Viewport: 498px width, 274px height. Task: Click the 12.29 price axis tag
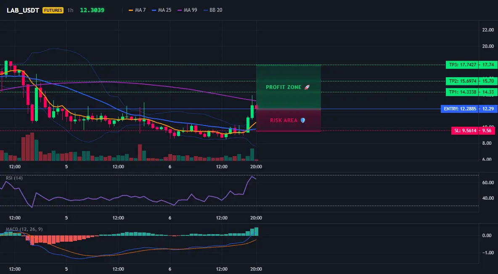pyautogui.click(x=487, y=109)
